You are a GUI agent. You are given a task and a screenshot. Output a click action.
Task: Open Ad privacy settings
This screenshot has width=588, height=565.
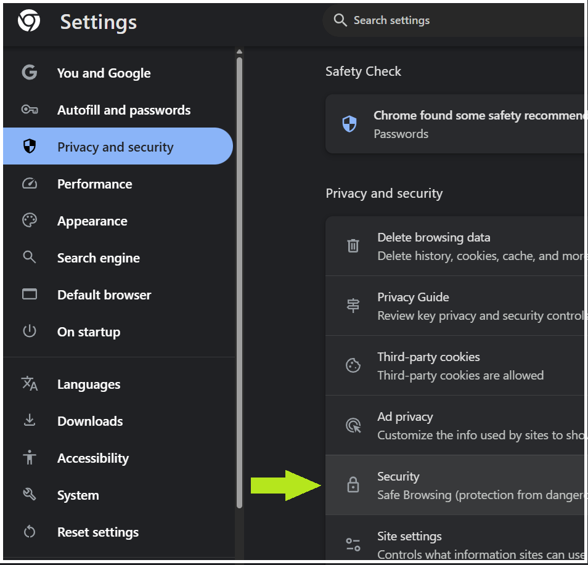(455, 425)
